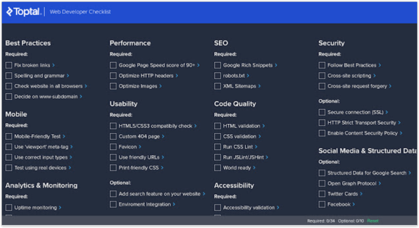Enable Check website in all browsers checkbox
The image size is (419, 228).
9,86
